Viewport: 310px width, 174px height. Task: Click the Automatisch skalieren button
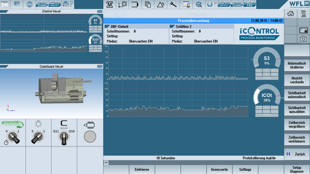click(x=297, y=65)
